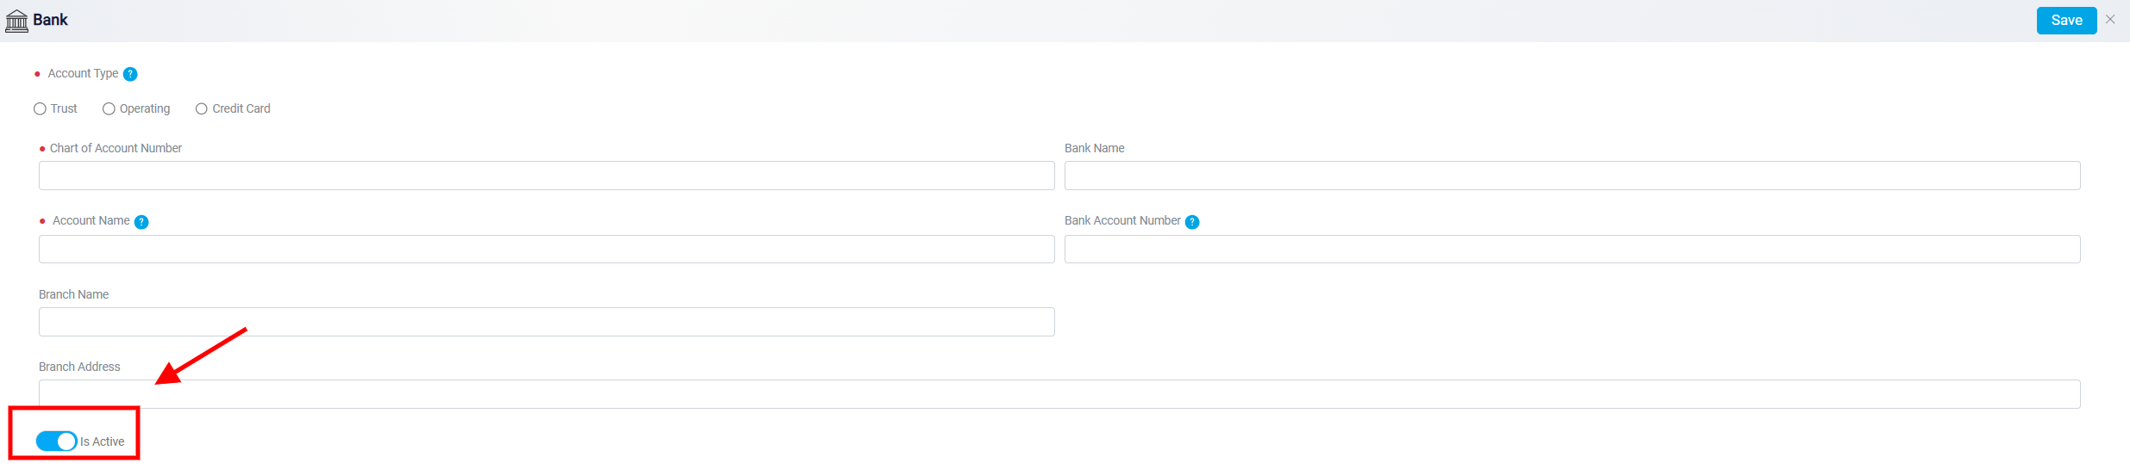Viewport: 2130px width, 469px height.
Task: Click the Bank building icon in header
Action: 16,21
